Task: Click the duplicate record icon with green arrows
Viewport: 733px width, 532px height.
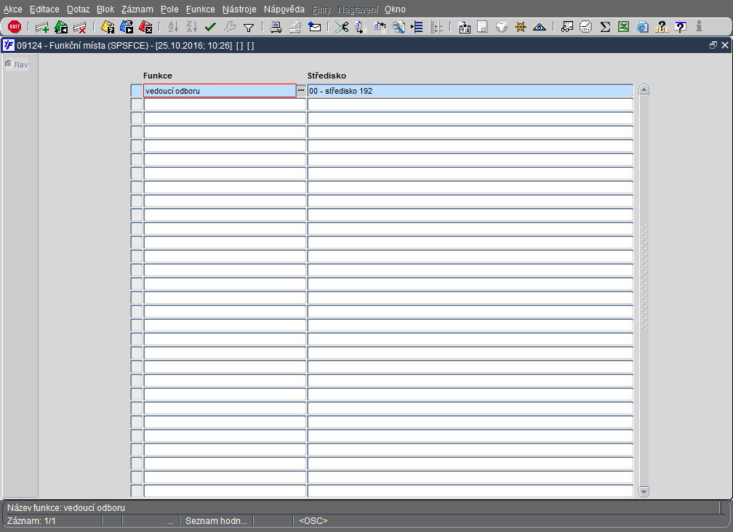Action: (x=61, y=27)
